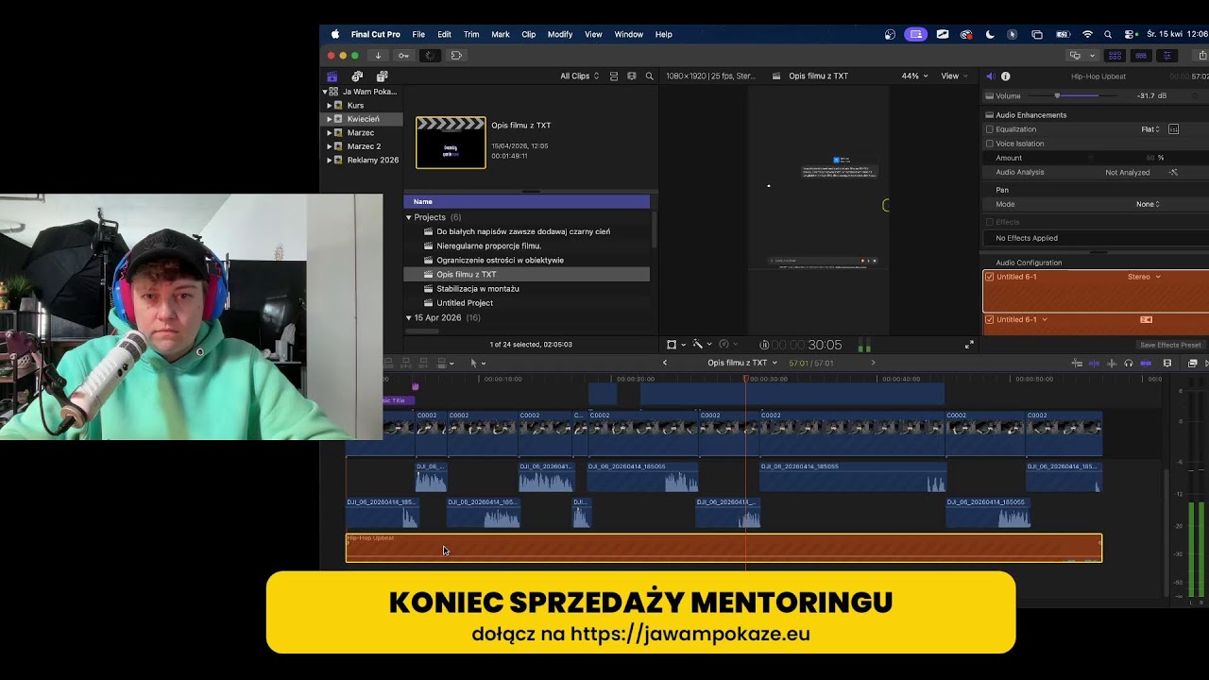Screen dimensions: 1209x680
Task: Collapse the Projects group triangle
Action: pos(409,217)
